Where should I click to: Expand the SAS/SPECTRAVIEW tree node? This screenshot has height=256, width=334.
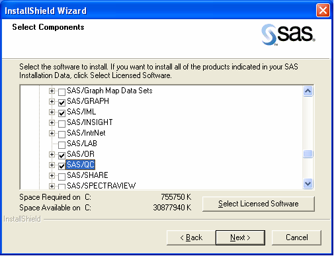[52, 186]
